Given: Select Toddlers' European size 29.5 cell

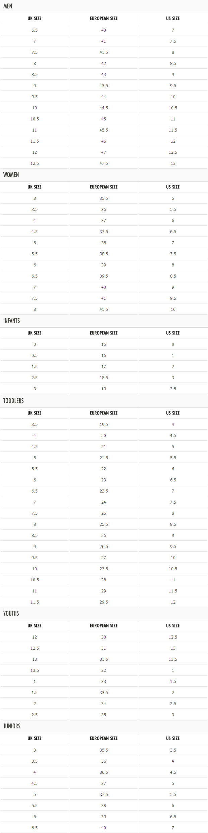Looking at the screenshot, I should click(104, 602).
